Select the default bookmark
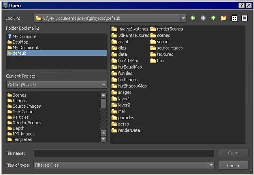 pos(57,53)
